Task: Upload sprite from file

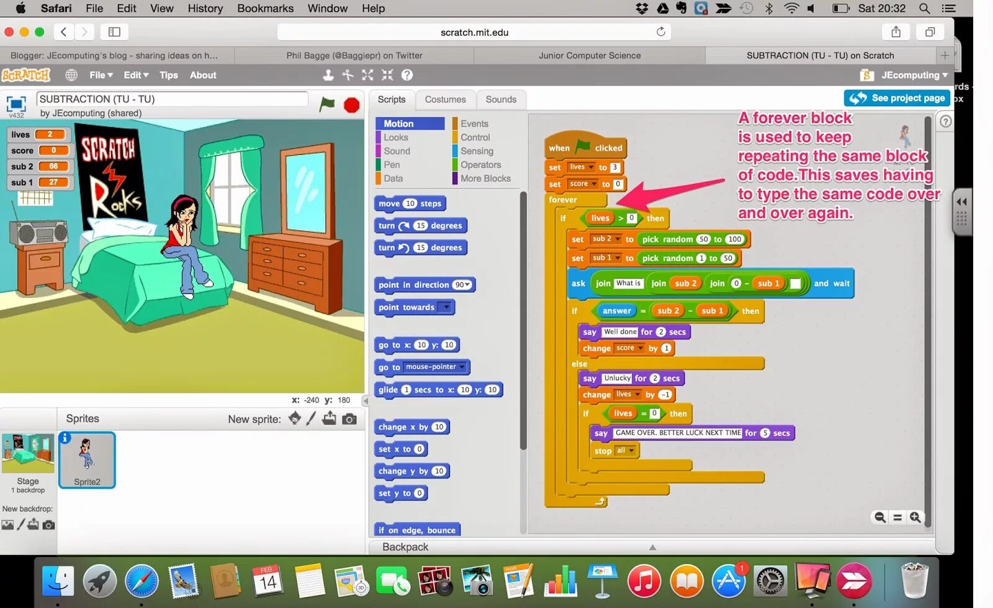Action: tap(330, 419)
